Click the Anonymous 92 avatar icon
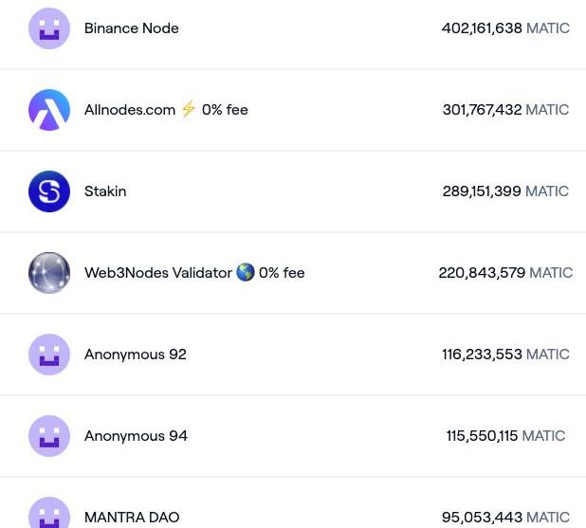Screen dimensions: 586x528 49,355
